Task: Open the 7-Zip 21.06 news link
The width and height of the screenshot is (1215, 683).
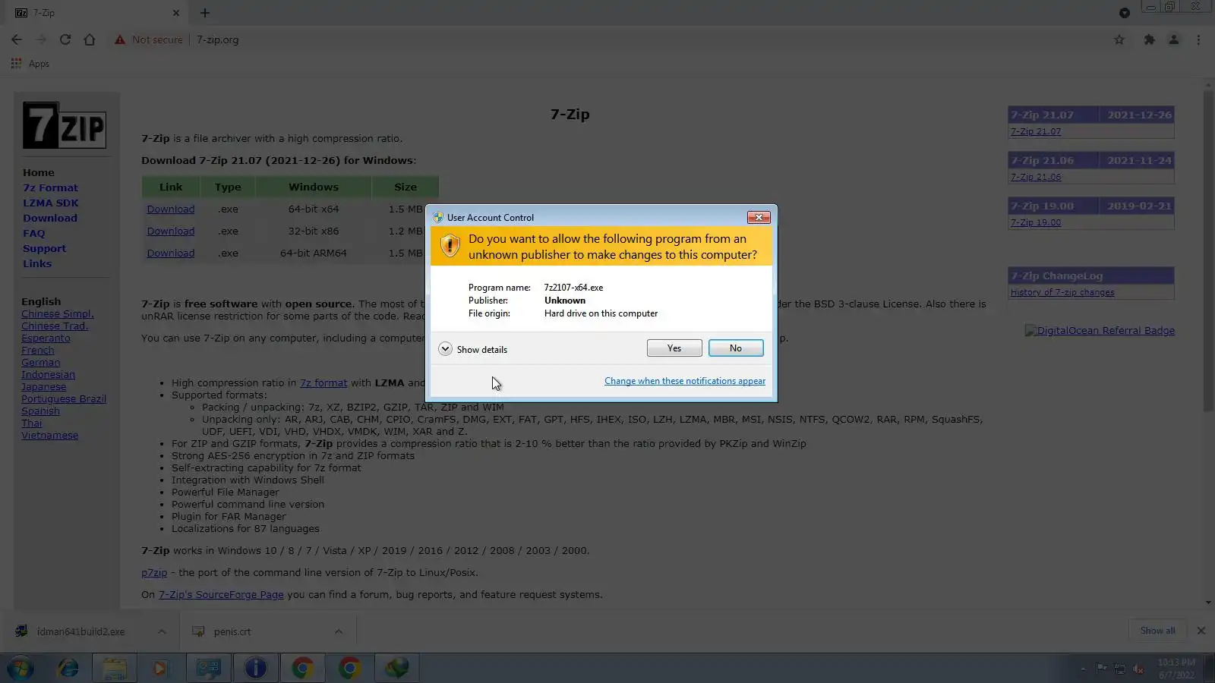Action: pos(1036,178)
